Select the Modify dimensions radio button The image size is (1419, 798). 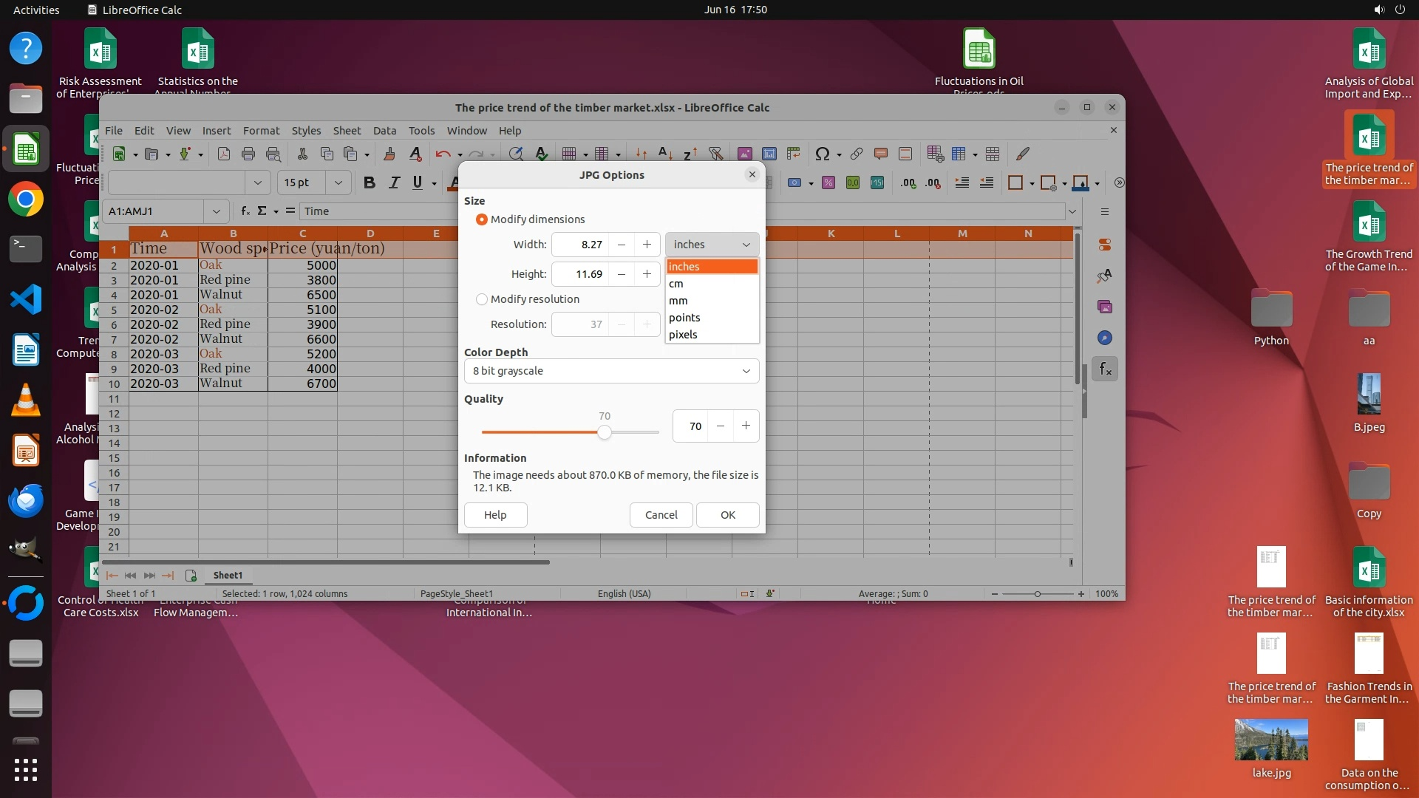482,219
